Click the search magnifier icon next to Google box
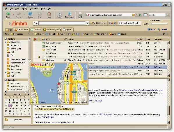The height and width of the screenshot is (132, 174). click(168, 15)
